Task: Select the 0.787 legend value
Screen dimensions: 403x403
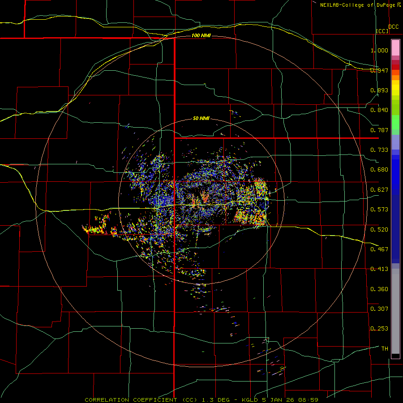Action: tap(379, 130)
